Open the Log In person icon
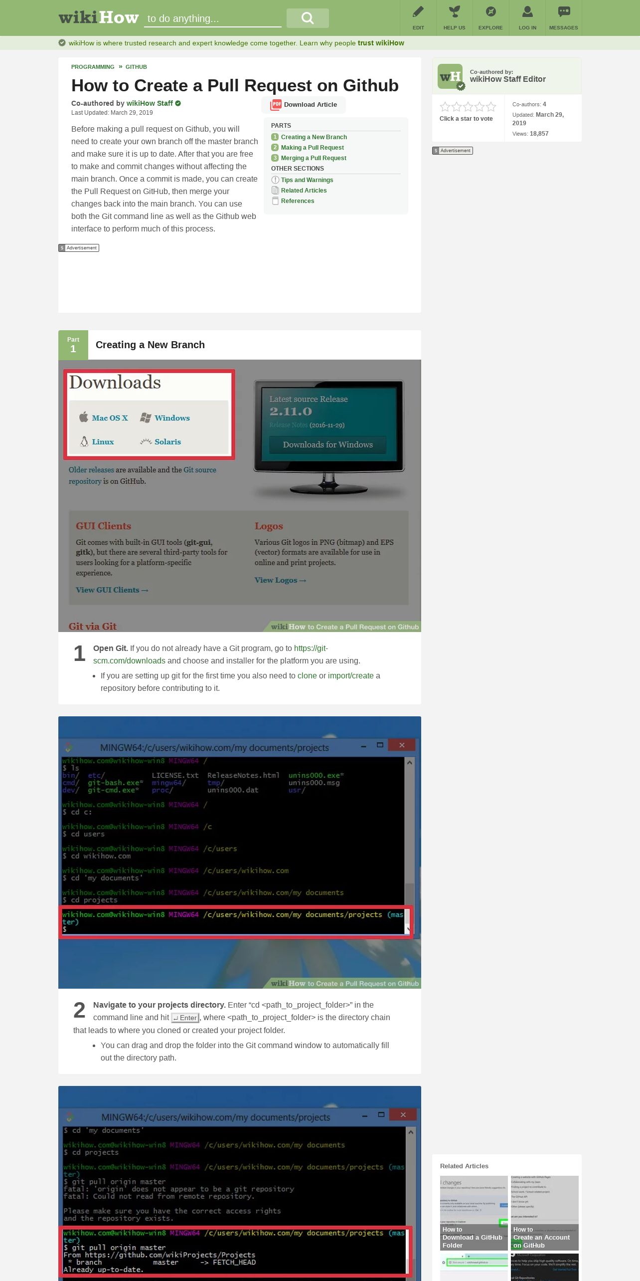 point(527,11)
